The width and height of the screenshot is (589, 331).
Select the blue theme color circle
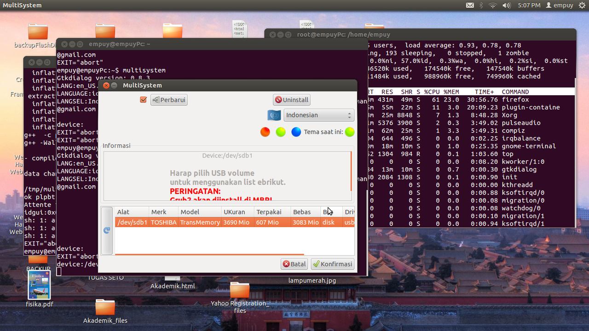(x=296, y=132)
